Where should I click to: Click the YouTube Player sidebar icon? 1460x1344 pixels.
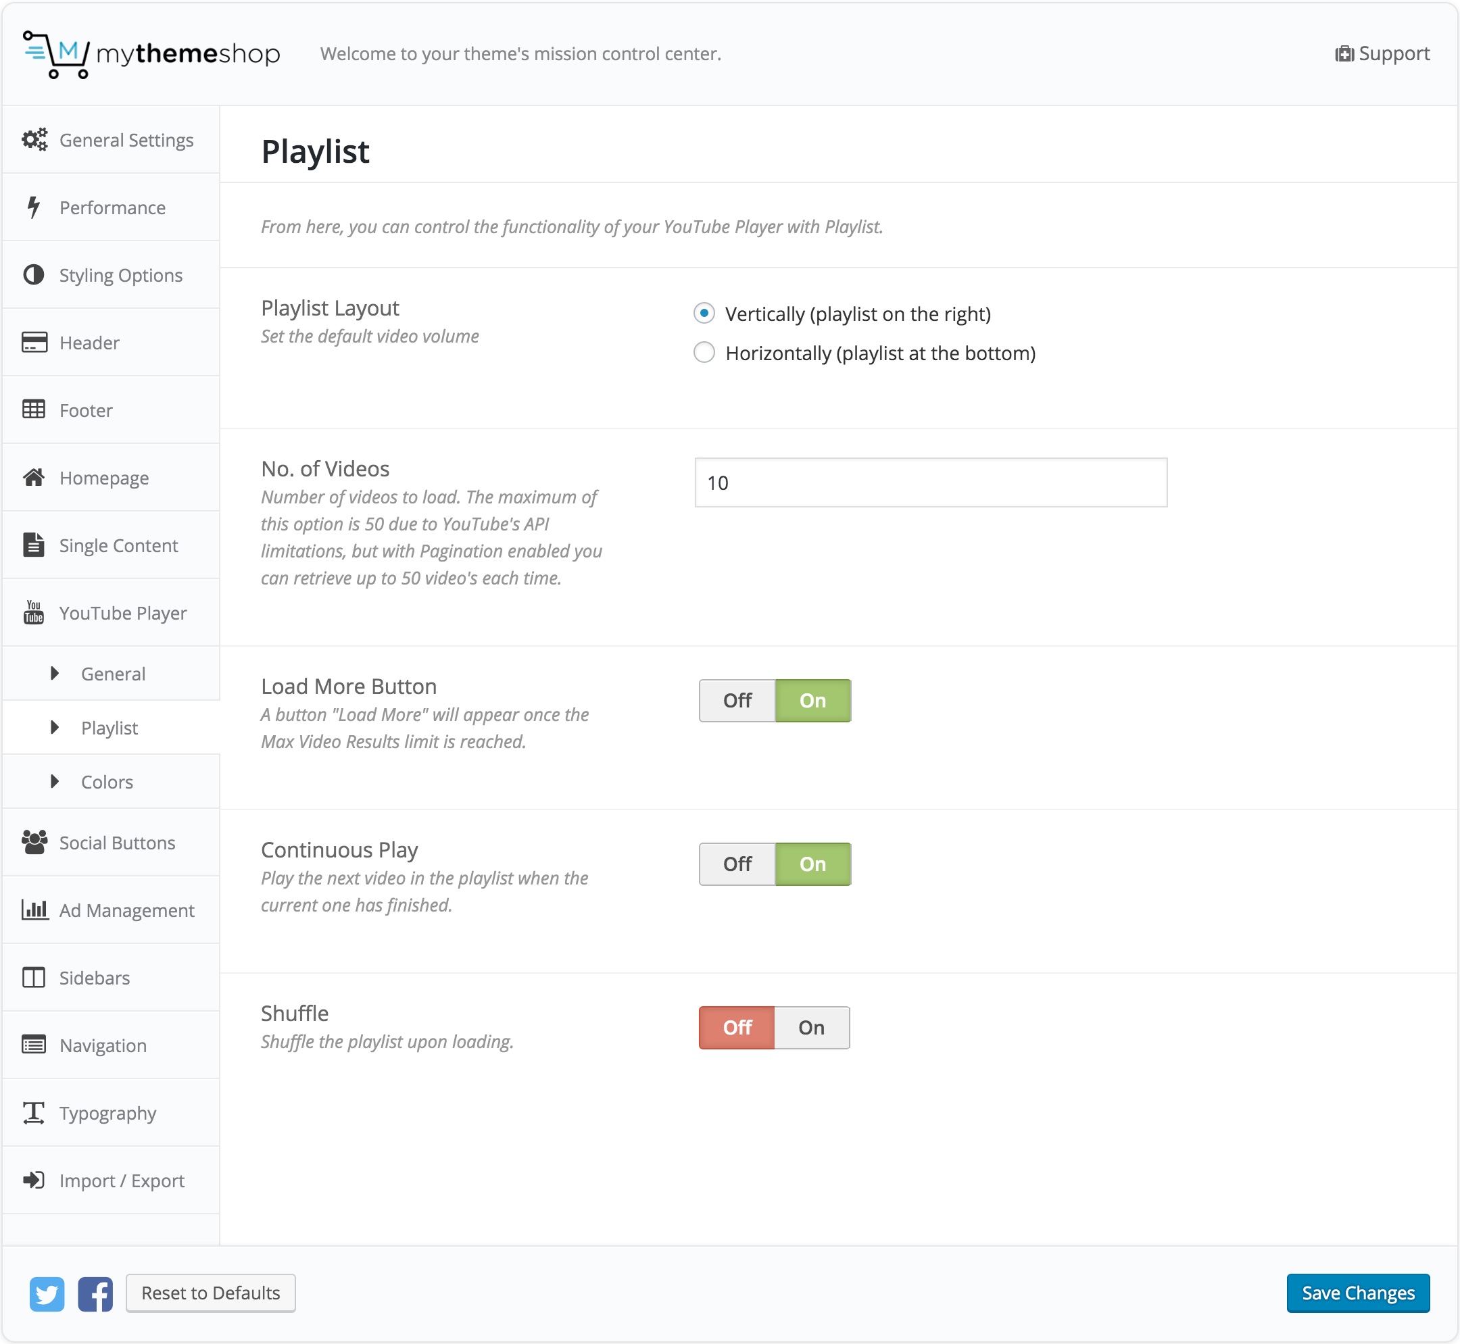point(34,612)
